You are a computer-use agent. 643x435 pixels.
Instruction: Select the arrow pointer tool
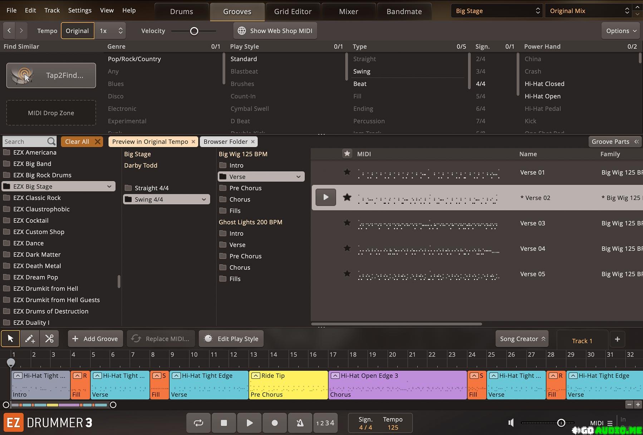click(10, 338)
